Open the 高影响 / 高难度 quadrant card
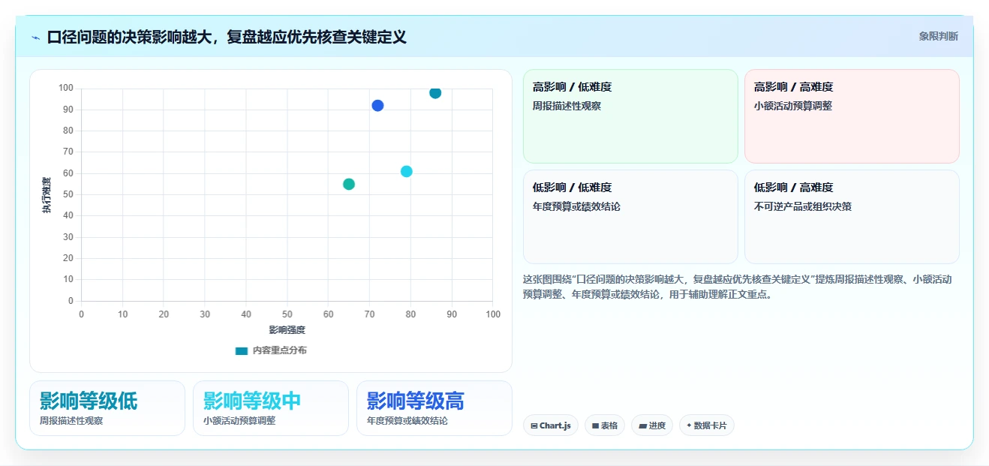The image size is (989, 466). [x=852, y=116]
